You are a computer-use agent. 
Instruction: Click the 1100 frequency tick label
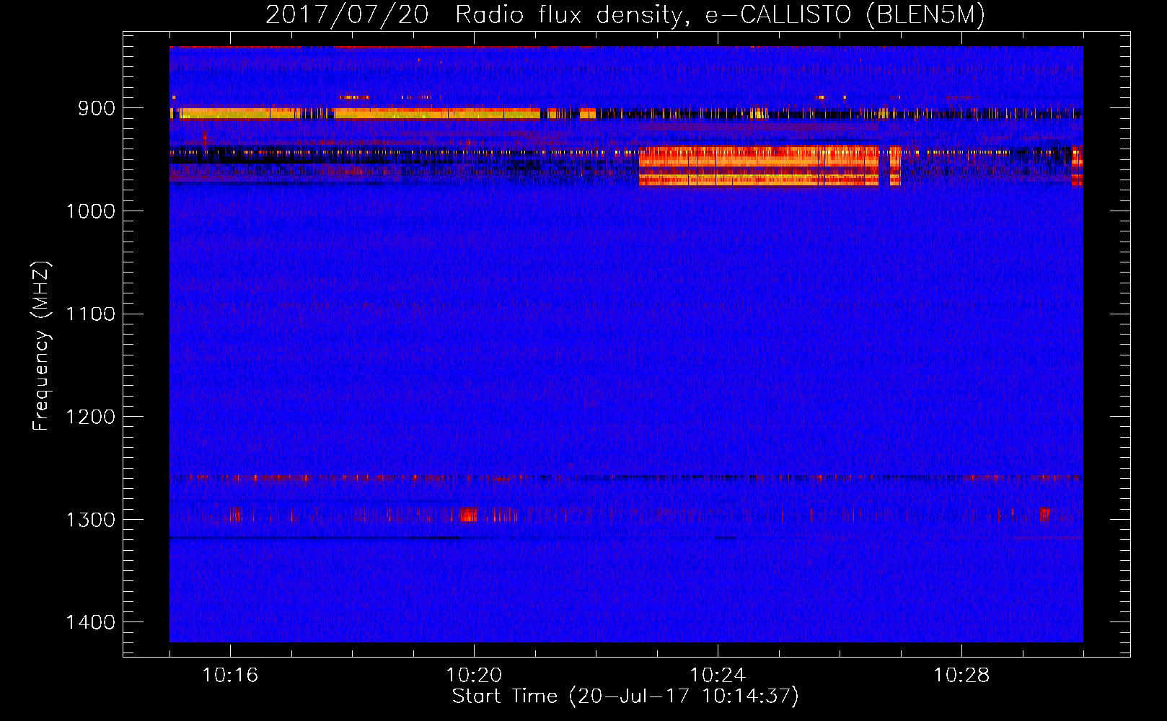(x=90, y=314)
